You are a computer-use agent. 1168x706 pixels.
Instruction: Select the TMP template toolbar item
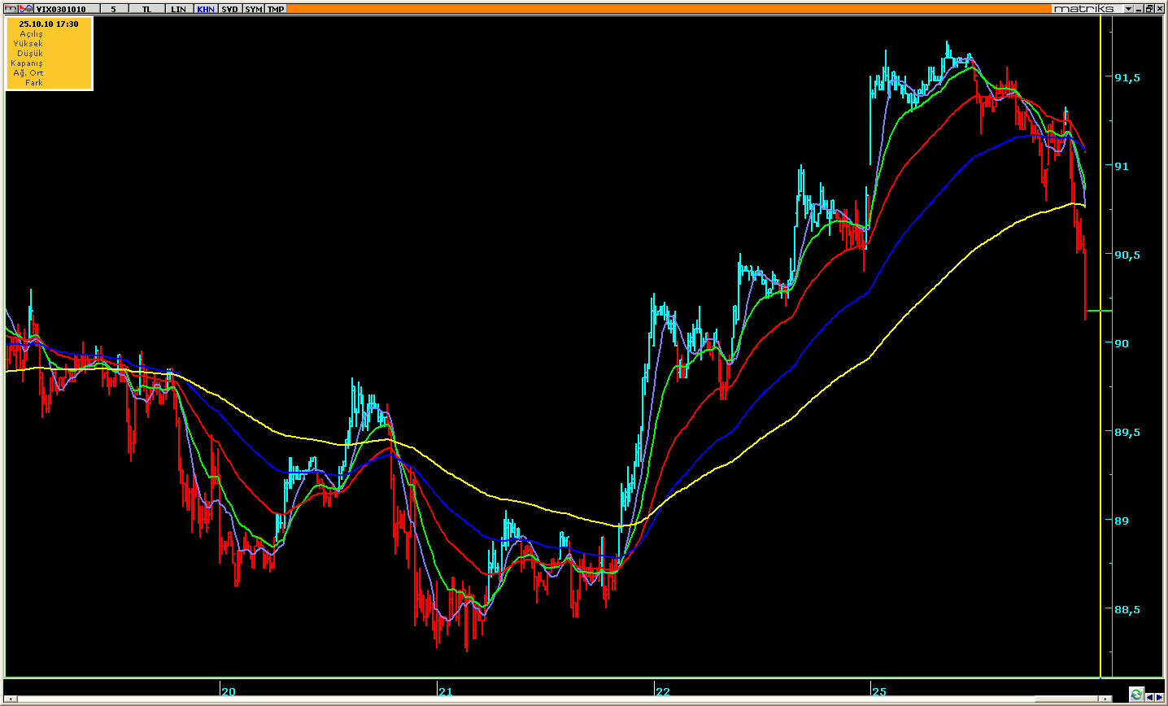pyautogui.click(x=276, y=9)
